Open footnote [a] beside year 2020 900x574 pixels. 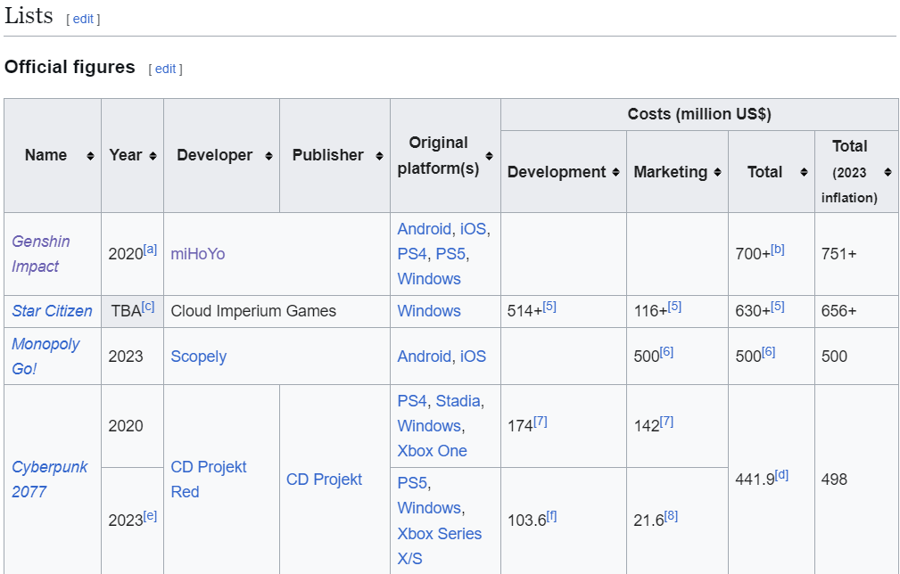pyautogui.click(x=150, y=250)
